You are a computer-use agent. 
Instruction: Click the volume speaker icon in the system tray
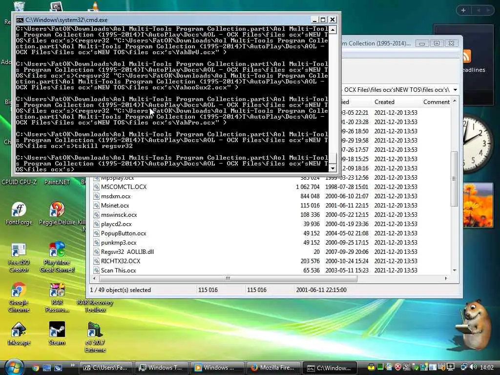[x=473, y=367]
